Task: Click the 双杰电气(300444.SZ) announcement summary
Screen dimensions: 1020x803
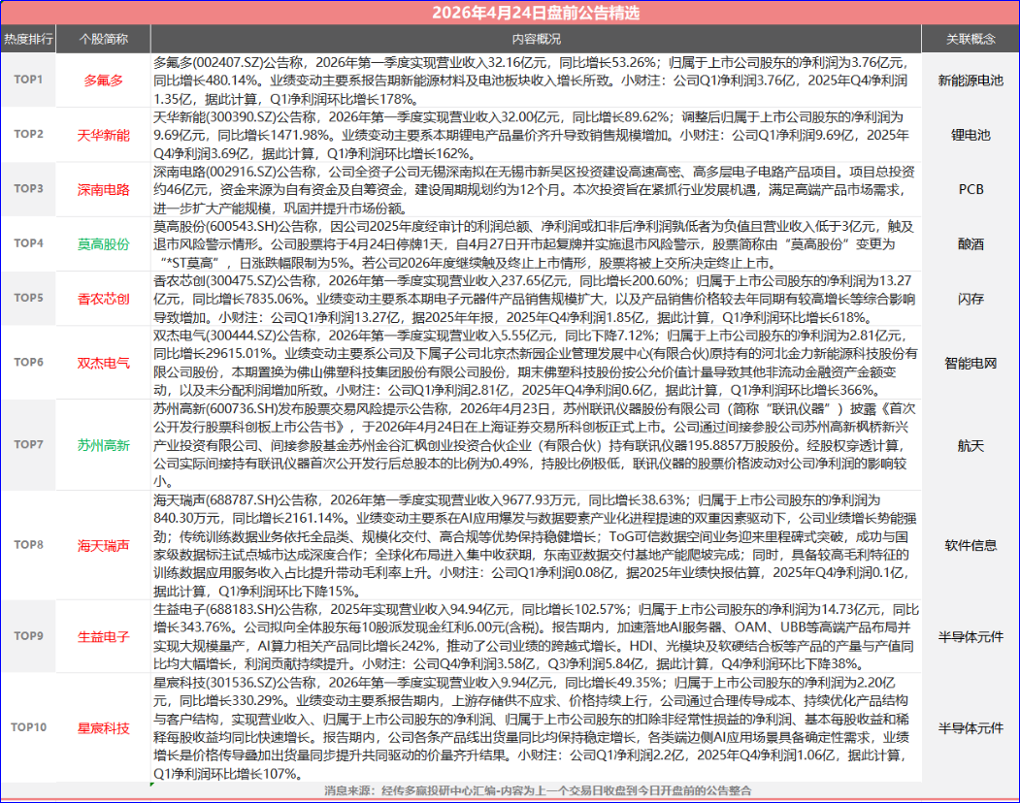Action: click(536, 363)
